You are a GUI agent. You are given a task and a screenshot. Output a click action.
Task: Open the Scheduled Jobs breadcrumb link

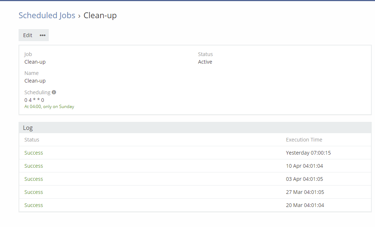pos(47,15)
